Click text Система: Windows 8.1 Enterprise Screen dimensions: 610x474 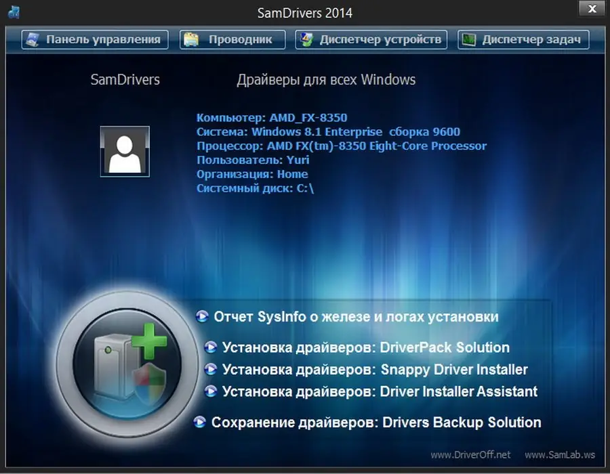289,132
